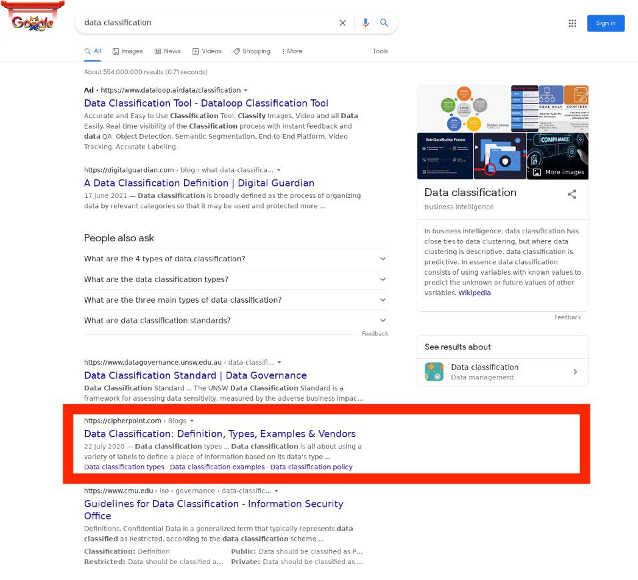Select the All results tab

(93, 51)
